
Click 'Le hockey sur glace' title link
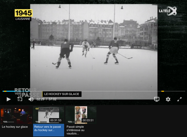tap(15, 127)
